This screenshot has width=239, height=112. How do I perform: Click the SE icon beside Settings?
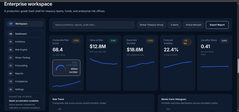point(11,89)
